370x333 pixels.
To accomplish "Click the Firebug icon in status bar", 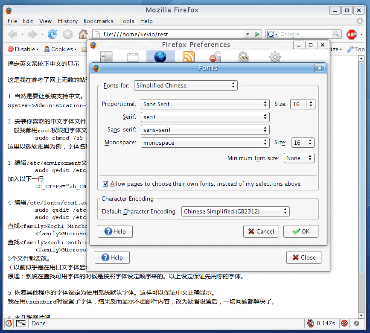I will pos(311,323).
